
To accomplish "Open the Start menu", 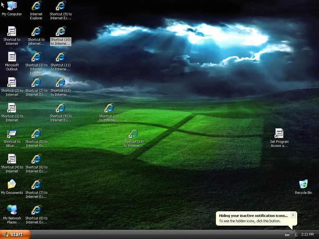I will [x=15, y=234].
